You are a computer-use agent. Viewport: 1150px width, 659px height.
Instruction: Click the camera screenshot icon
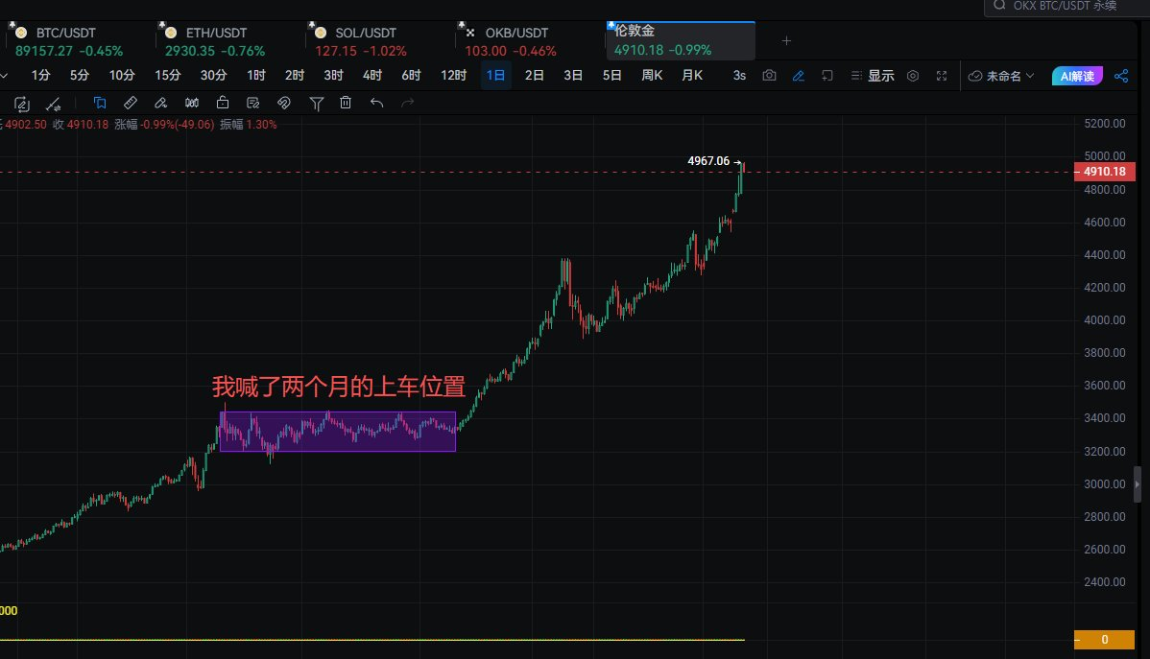point(769,76)
